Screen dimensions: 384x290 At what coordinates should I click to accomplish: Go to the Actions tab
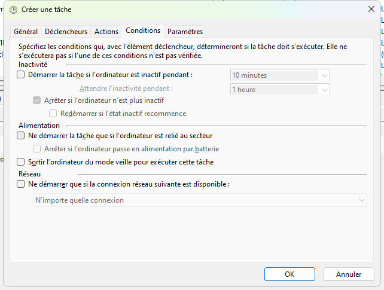[106, 32]
